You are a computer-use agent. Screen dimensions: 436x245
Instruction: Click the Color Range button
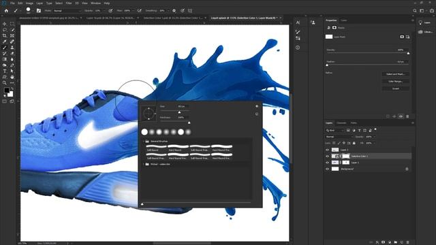pyautogui.click(x=395, y=82)
